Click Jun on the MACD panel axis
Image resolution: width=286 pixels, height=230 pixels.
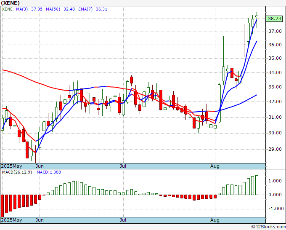point(40,220)
